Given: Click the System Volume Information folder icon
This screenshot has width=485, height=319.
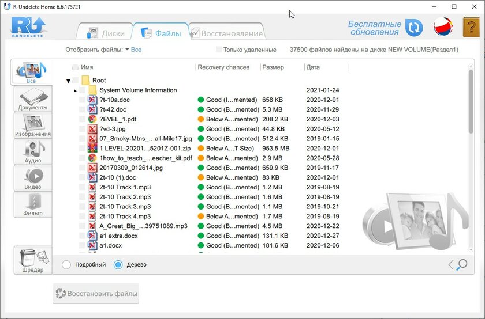Looking at the screenshot, I should pos(92,90).
